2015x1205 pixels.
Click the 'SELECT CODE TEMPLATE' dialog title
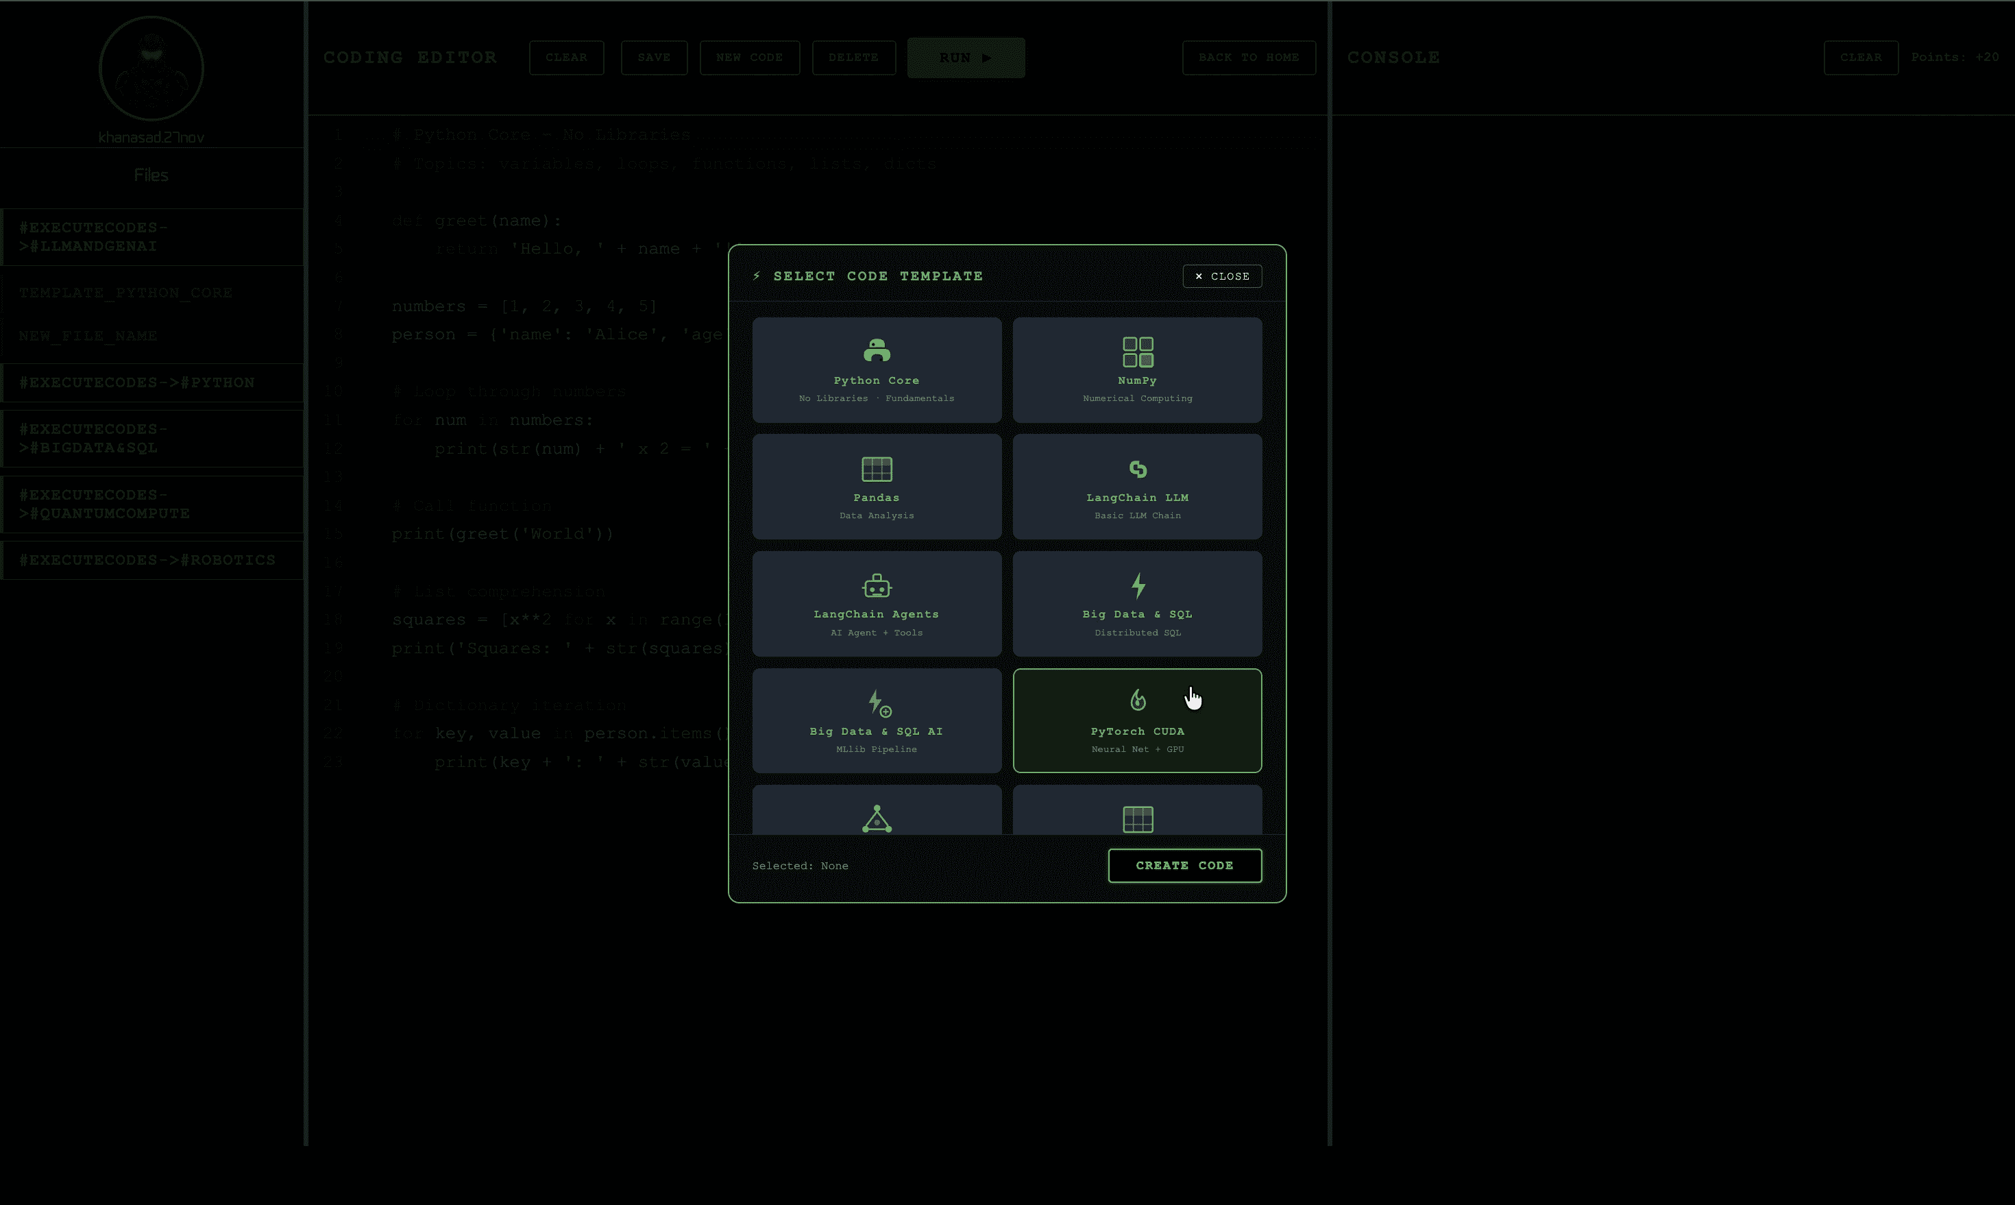[877, 276]
